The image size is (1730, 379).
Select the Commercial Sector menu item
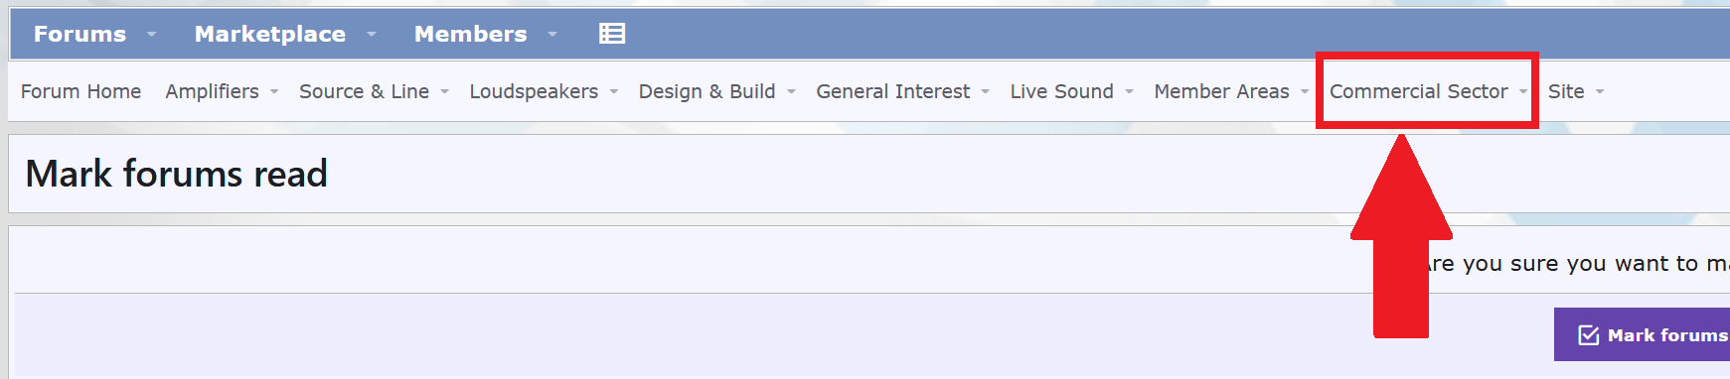point(1419,91)
